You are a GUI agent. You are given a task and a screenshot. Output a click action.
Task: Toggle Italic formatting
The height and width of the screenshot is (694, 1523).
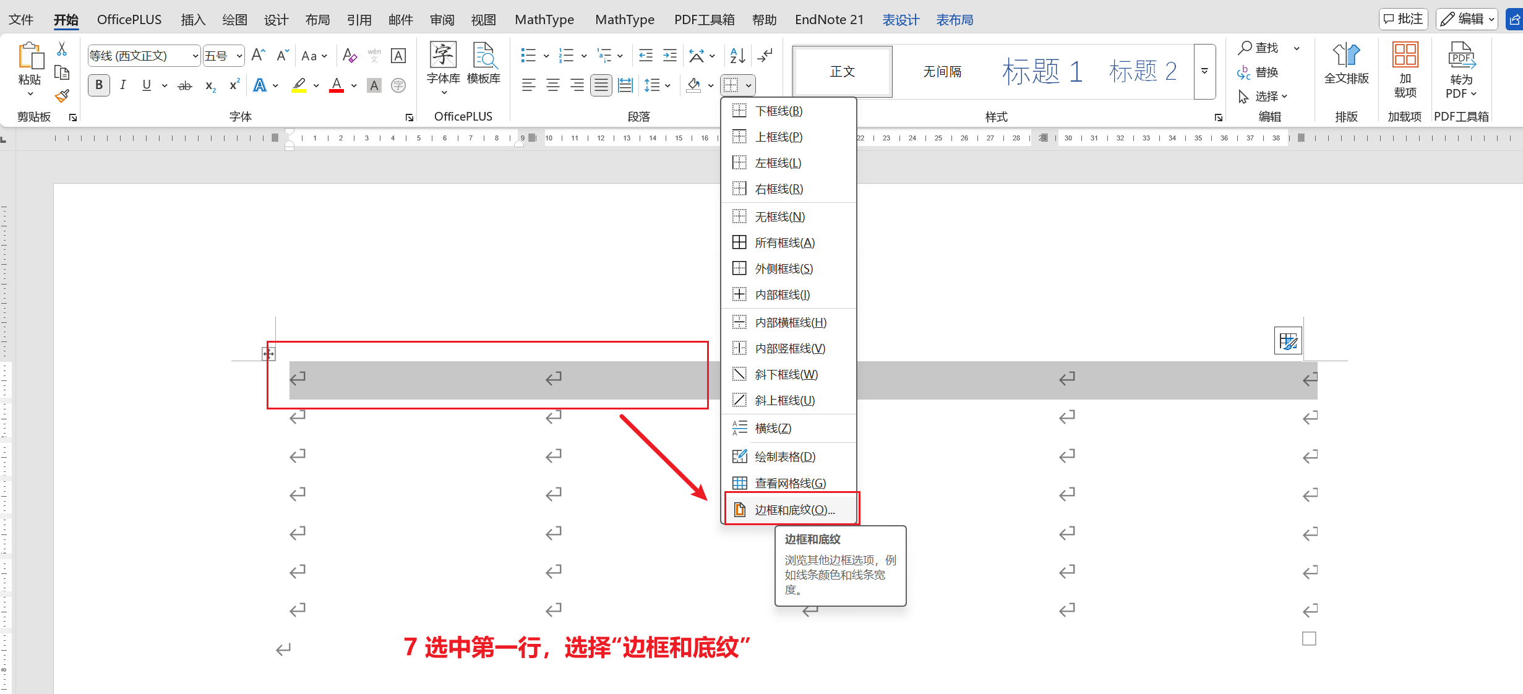(x=123, y=85)
